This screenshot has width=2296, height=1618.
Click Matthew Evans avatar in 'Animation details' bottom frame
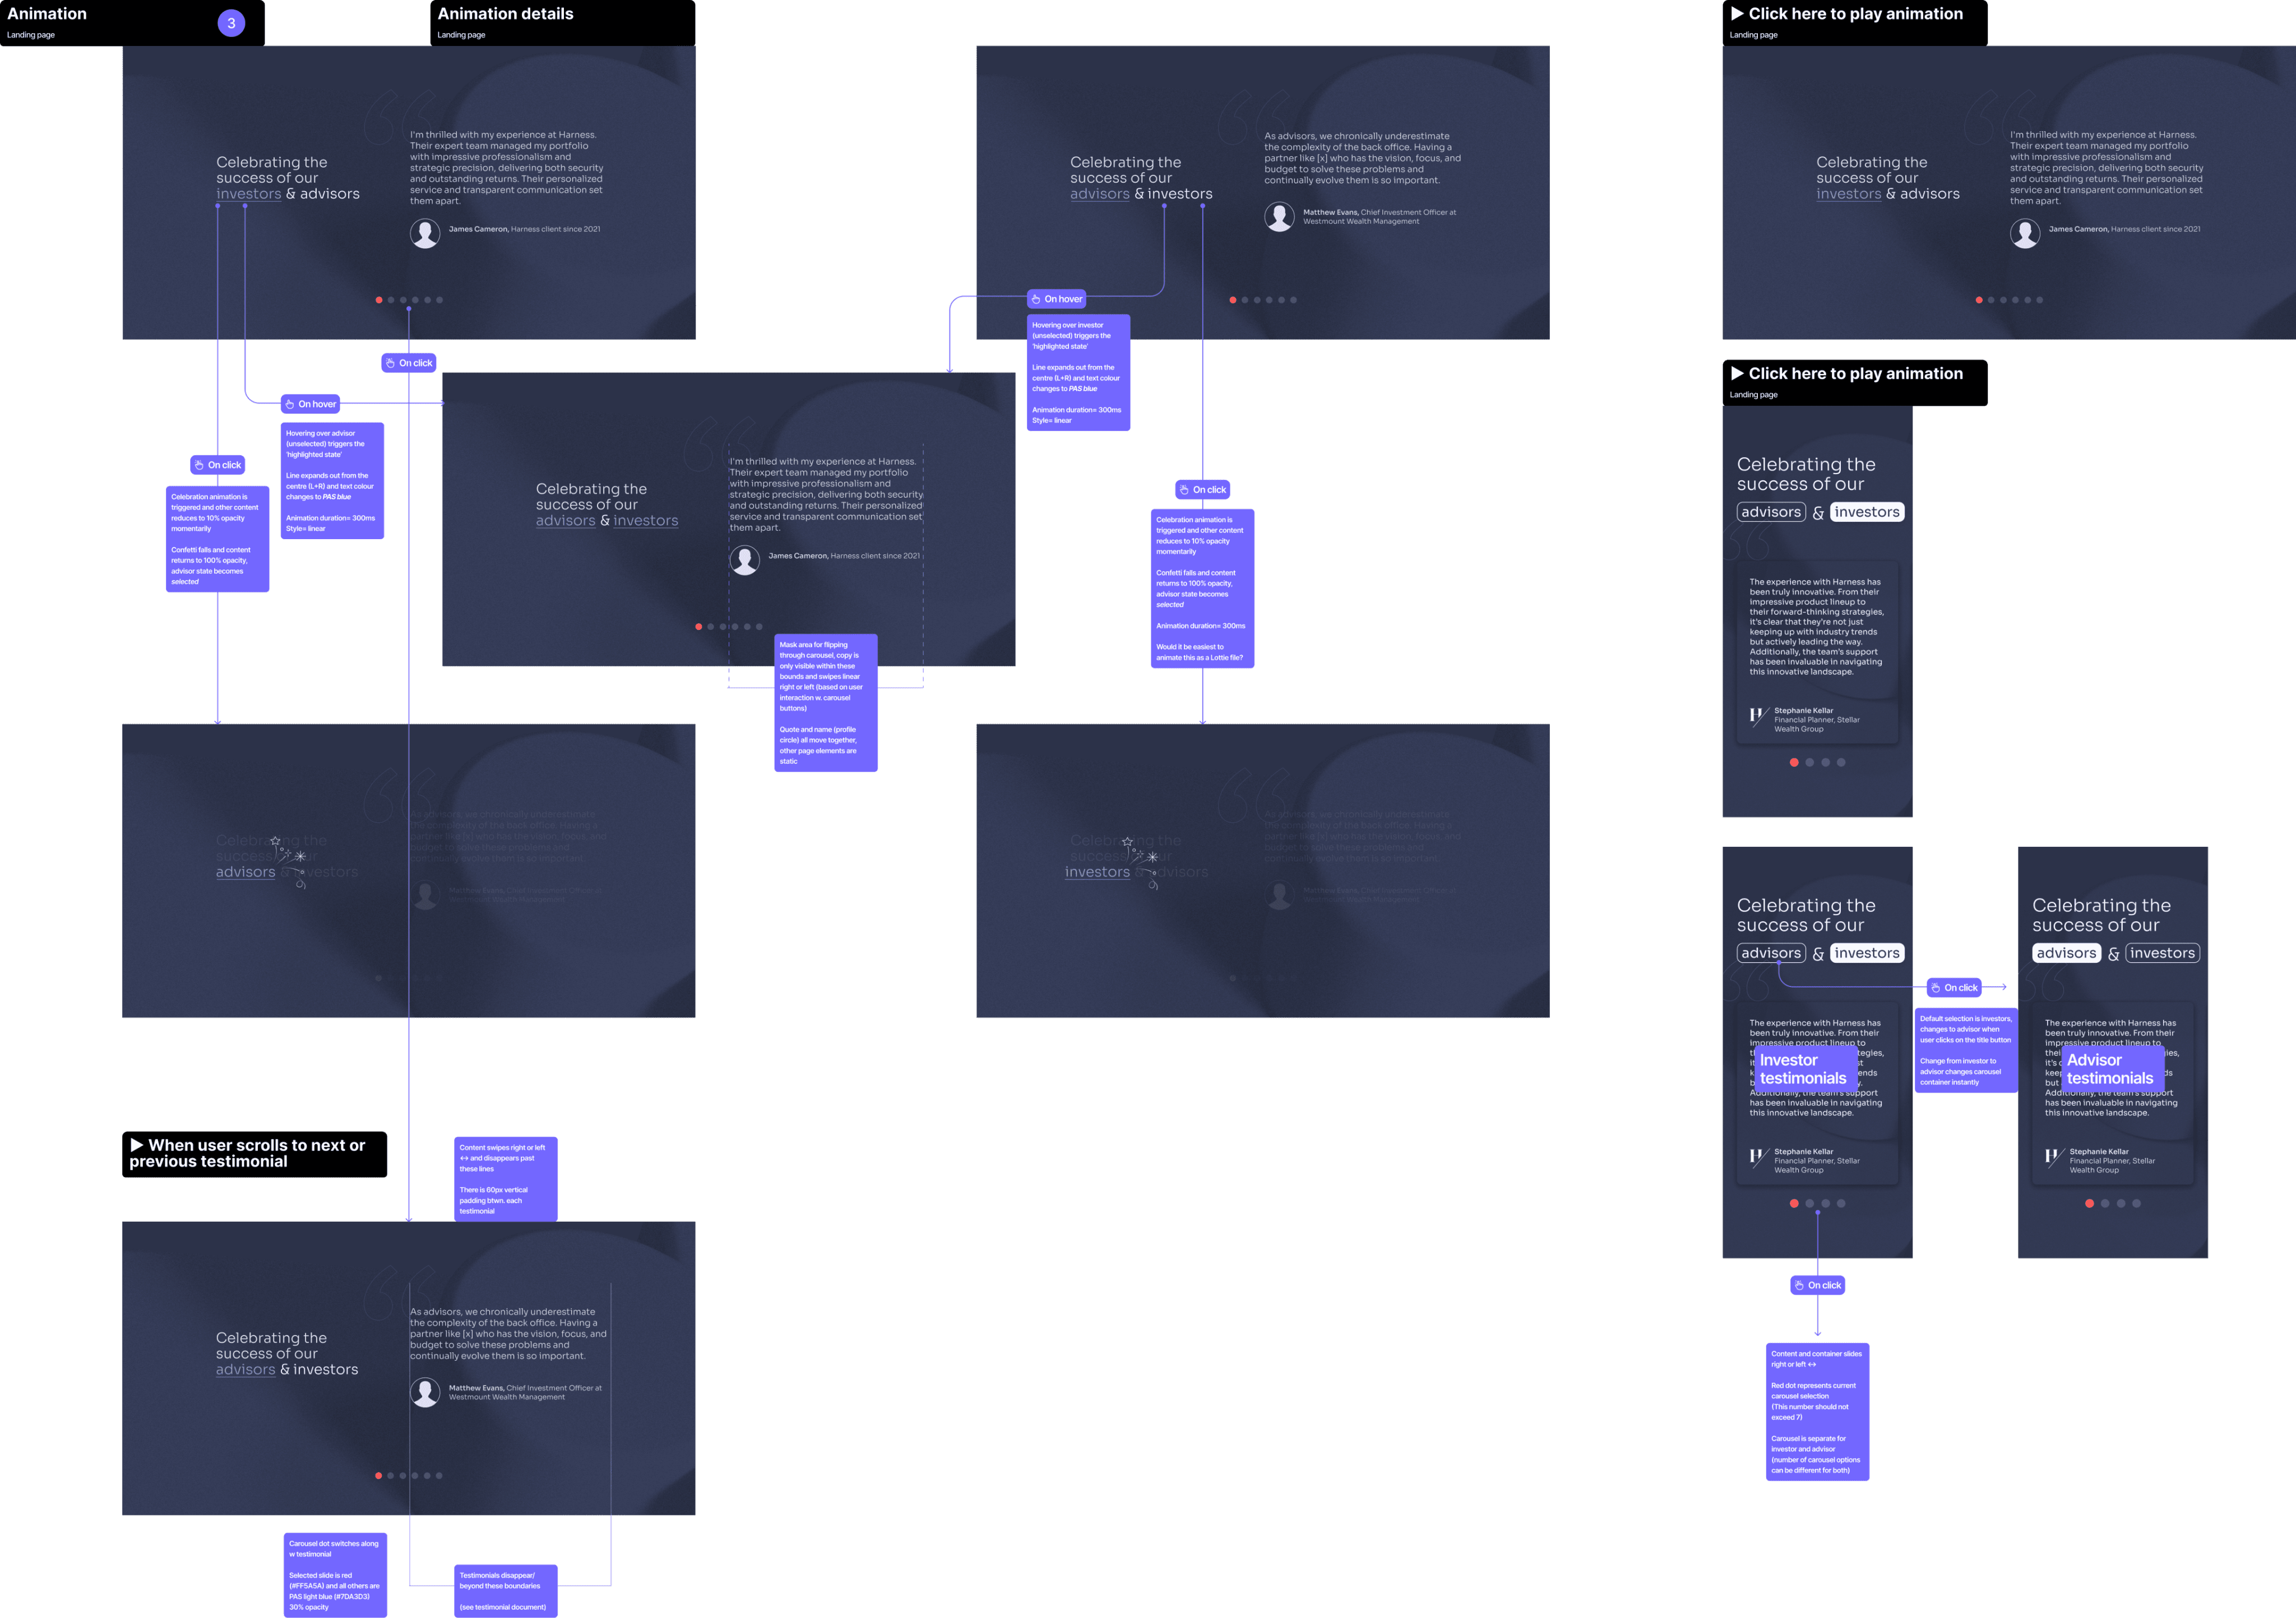(x=425, y=1392)
